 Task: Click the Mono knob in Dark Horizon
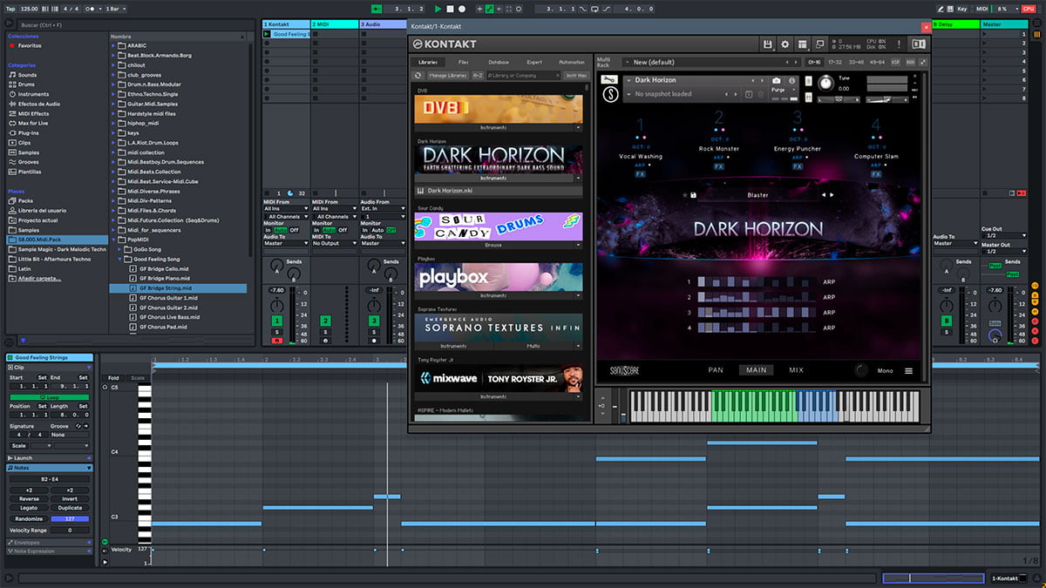point(861,370)
